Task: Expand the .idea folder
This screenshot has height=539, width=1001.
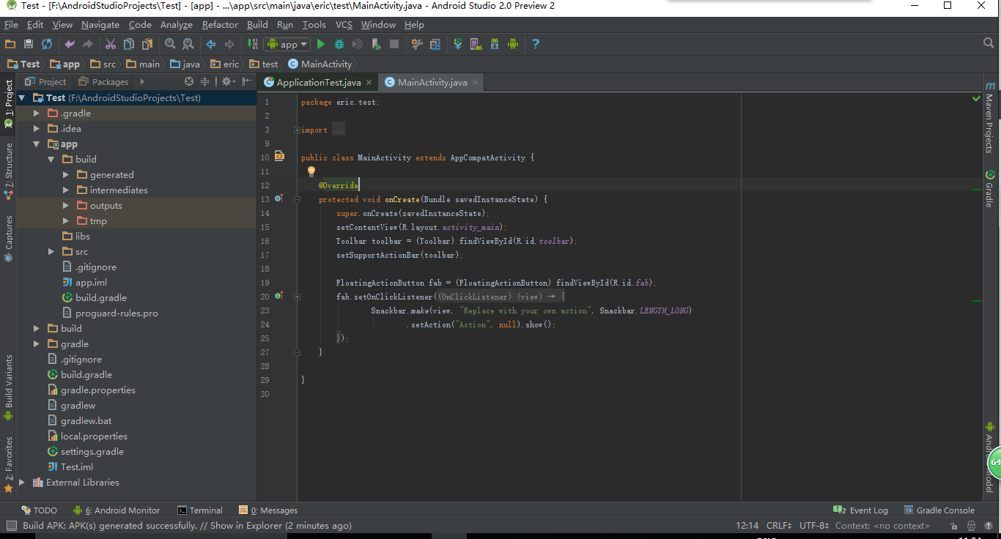Action: pyautogui.click(x=37, y=128)
